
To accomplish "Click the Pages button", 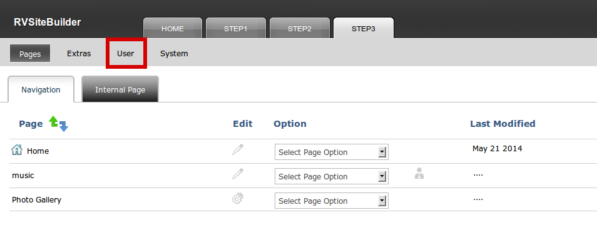I will pos(30,54).
